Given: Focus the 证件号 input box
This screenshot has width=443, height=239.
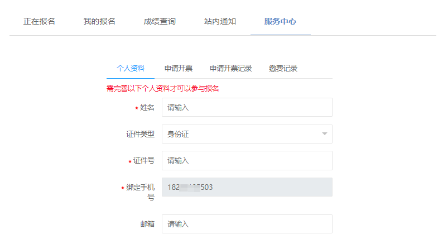Looking at the screenshot, I should pos(247,160).
